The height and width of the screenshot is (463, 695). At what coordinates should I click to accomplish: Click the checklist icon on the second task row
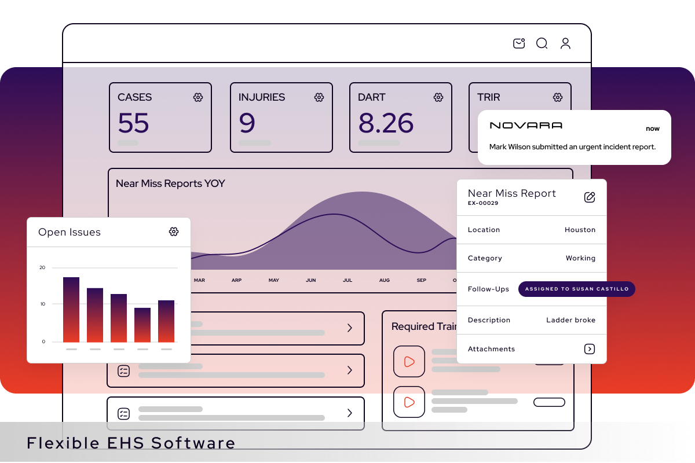coord(123,370)
